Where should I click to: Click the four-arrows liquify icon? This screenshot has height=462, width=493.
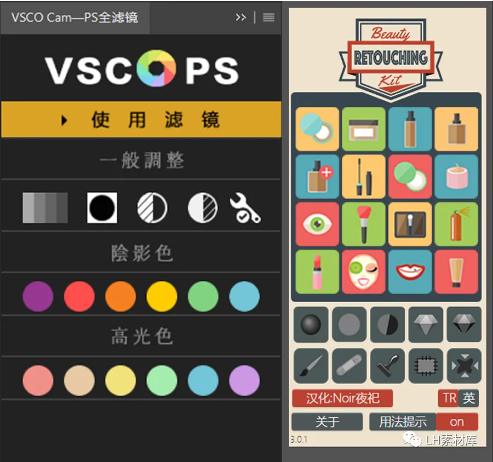[x=464, y=366]
